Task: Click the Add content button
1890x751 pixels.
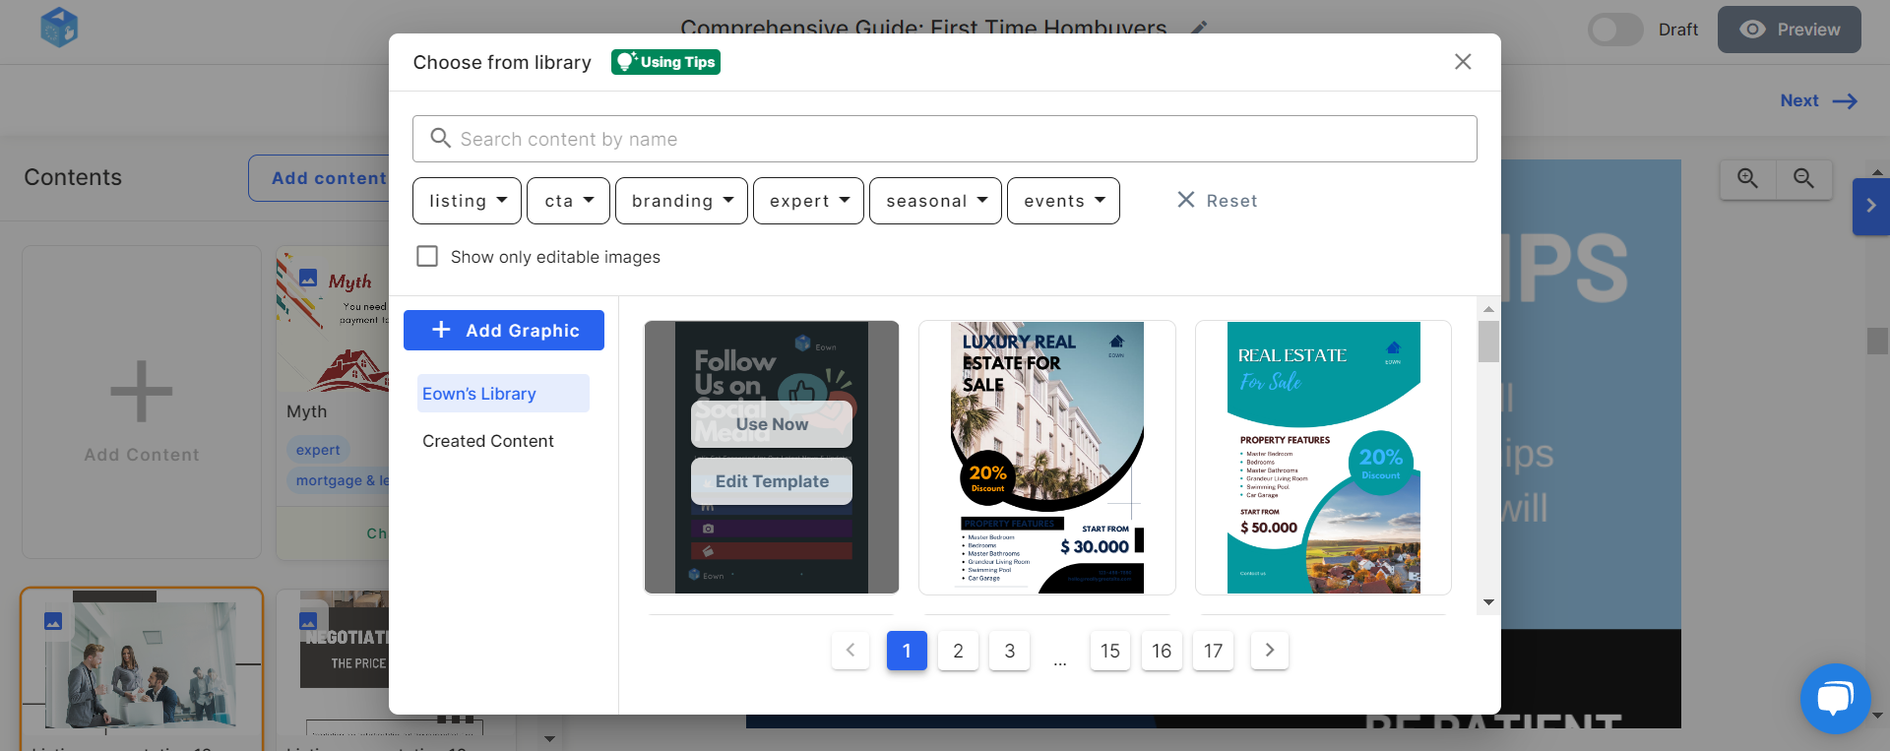Action: (x=319, y=178)
